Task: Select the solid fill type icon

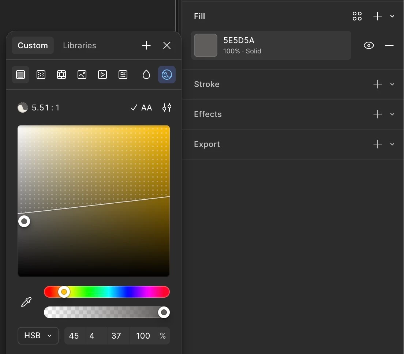Action: (x=20, y=75)
